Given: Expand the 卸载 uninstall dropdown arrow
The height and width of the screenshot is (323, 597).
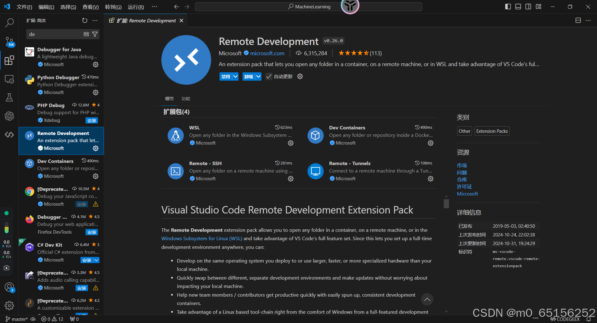Looking at the screenshot, I should tap(258, 76).
